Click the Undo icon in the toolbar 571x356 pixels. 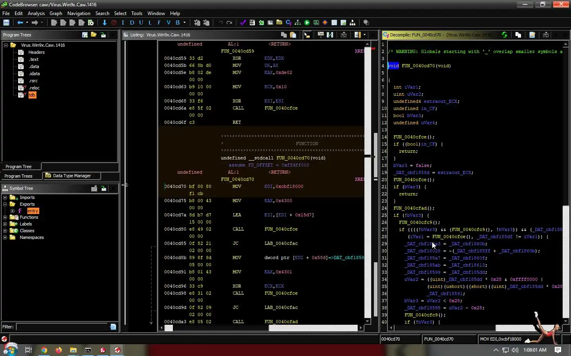click(x=220, y=23)
